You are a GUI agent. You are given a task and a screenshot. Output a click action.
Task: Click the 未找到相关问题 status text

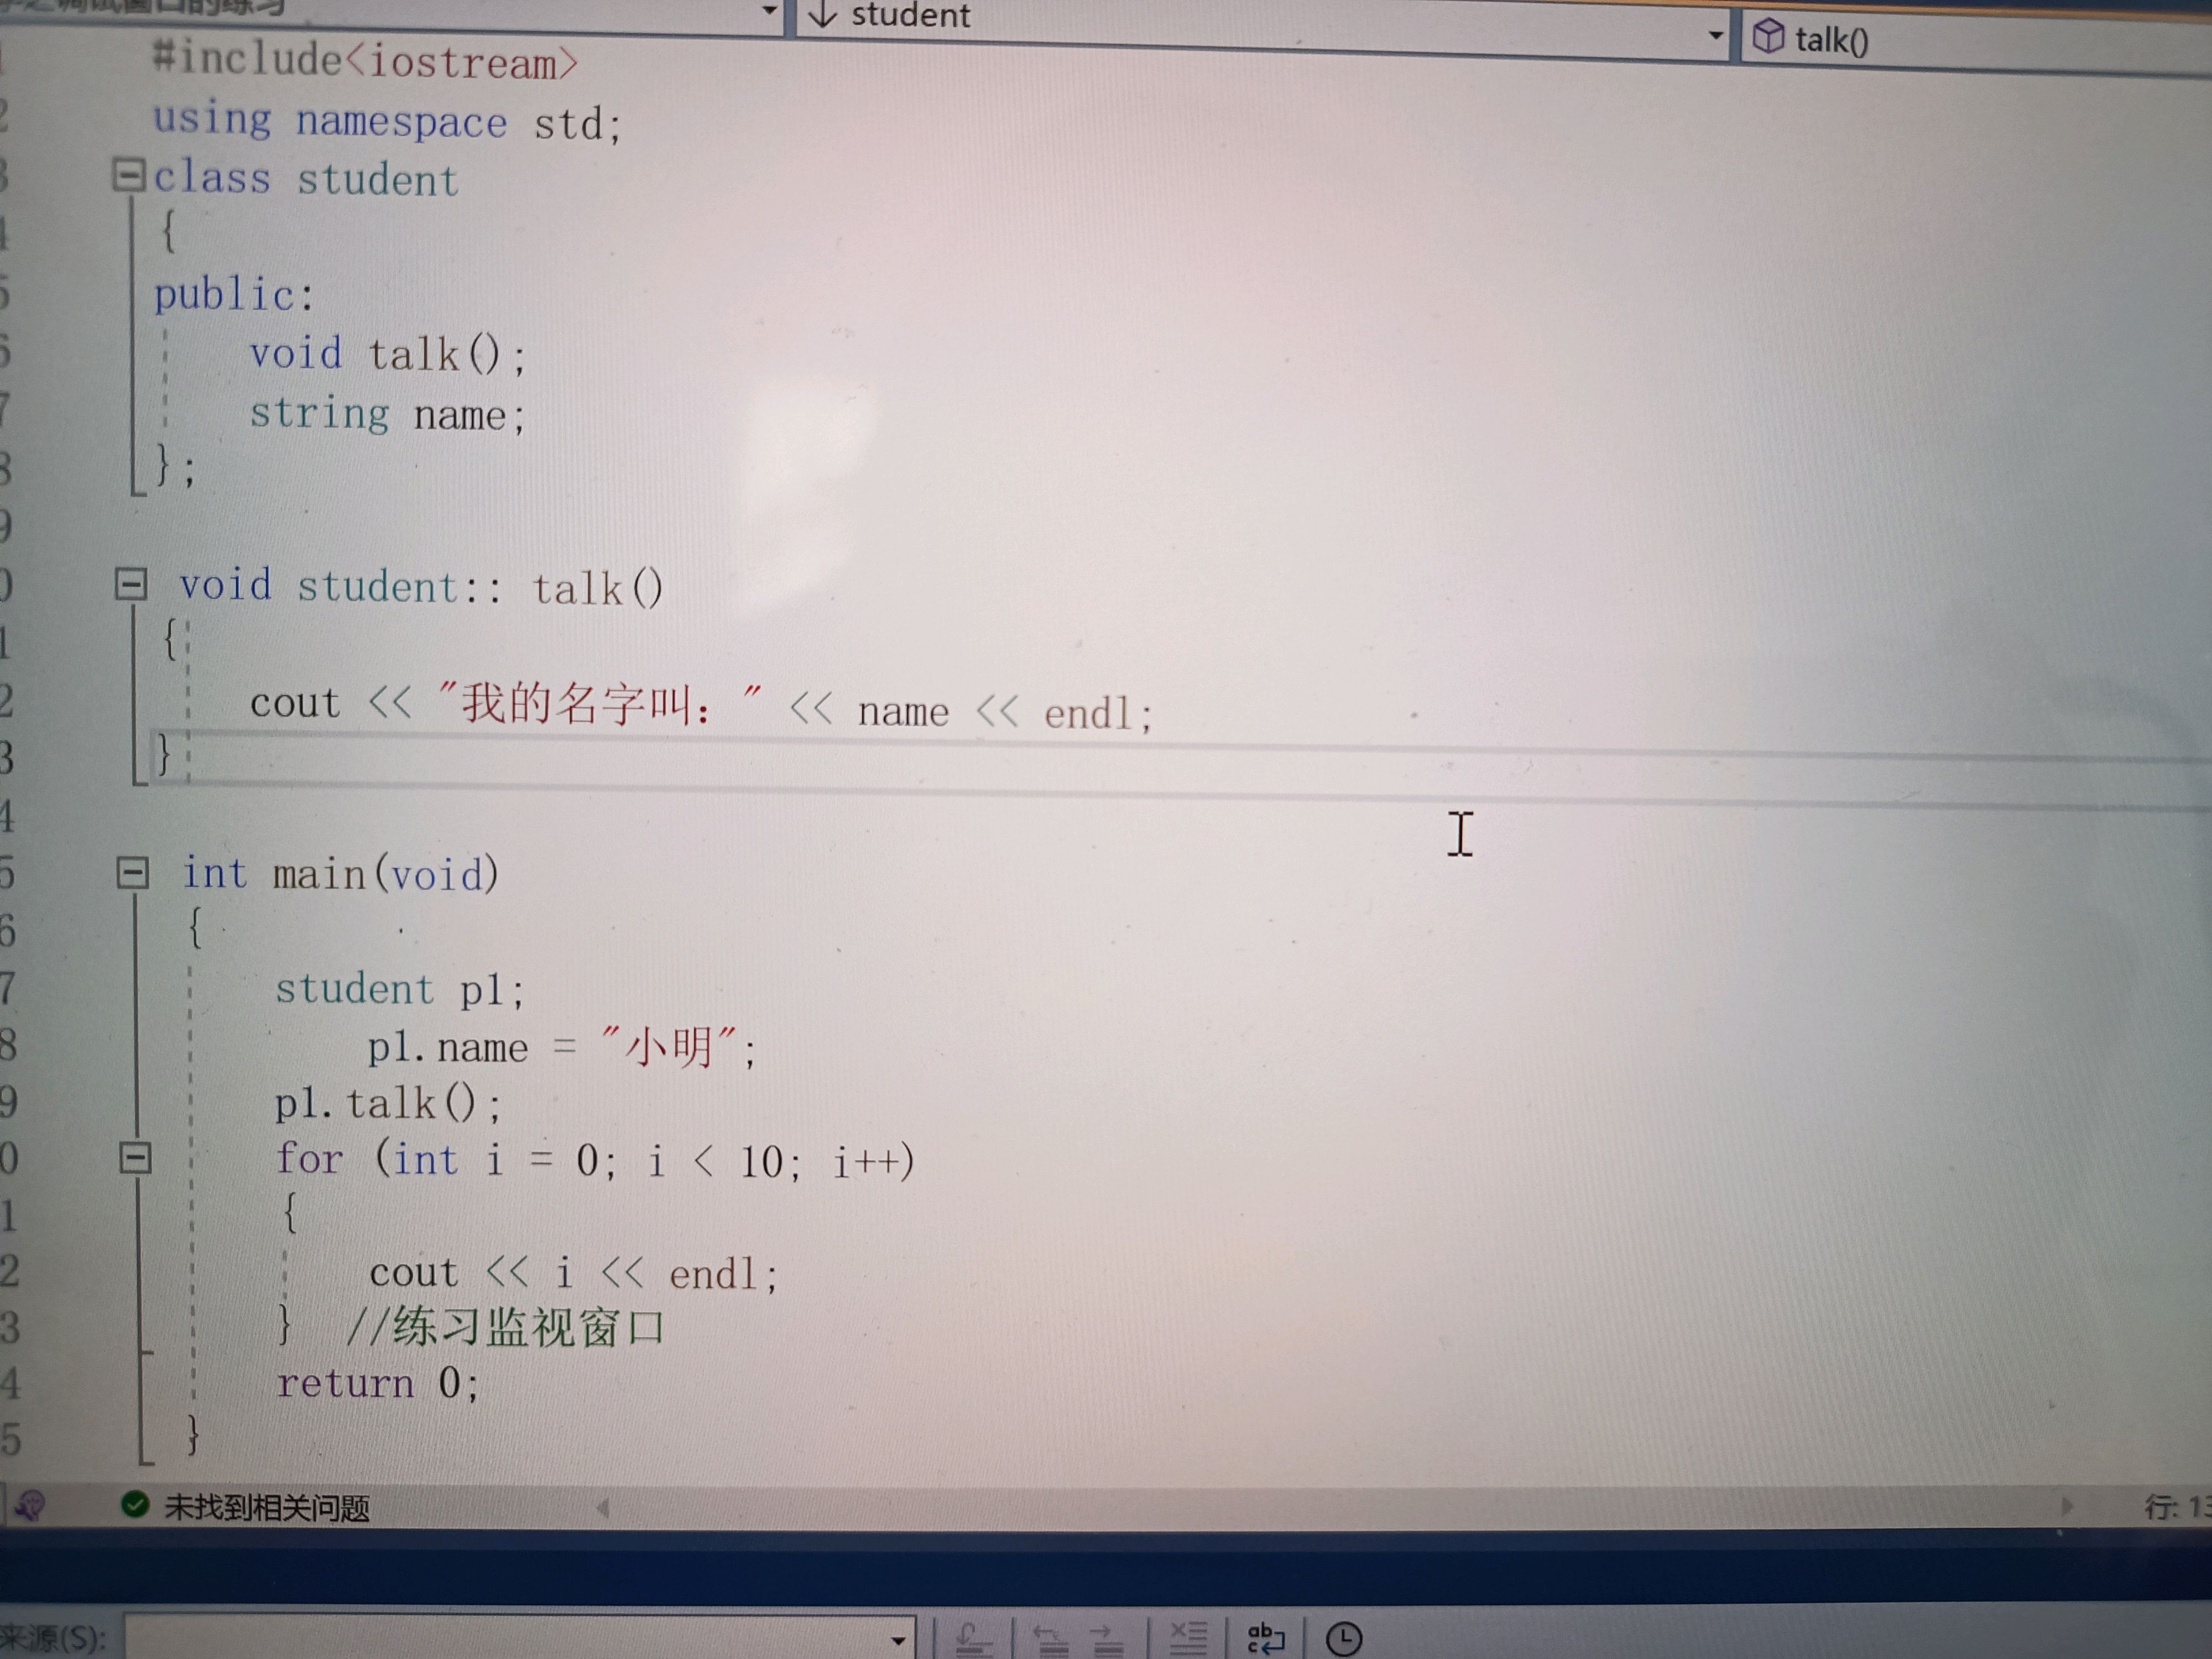point(267,1507)
